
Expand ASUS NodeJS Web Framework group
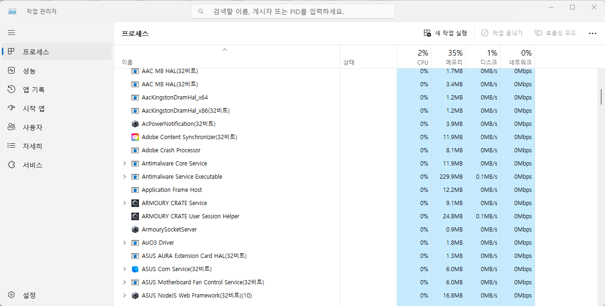coord(125,296)
